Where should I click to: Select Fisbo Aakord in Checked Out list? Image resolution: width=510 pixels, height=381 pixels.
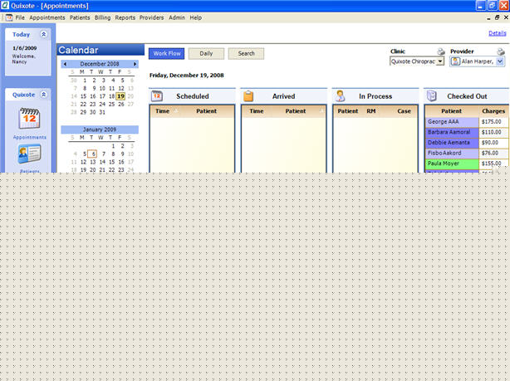click(452, 153)
